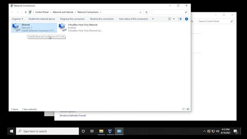
Task: Click search magnifier in background Control Panel window
Action: tap(232, 21)
